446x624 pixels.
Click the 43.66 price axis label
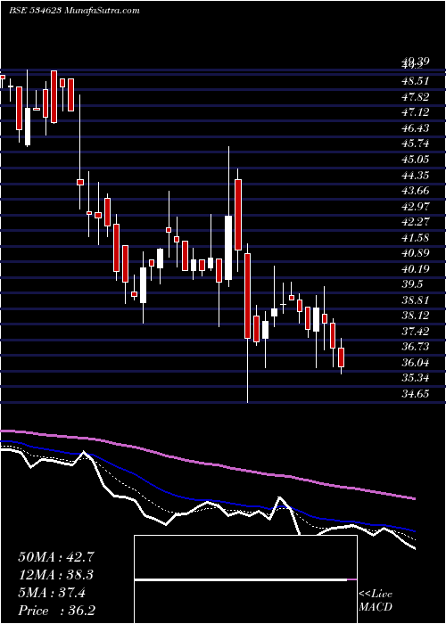pyautogui.click(x=416, y=191)
